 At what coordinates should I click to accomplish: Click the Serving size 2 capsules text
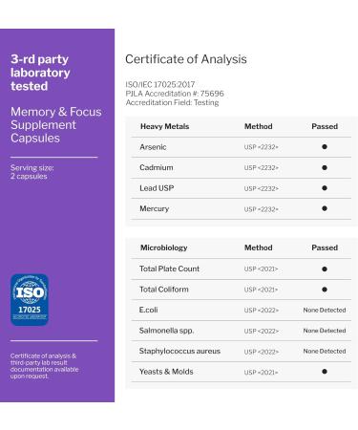point(32,172)
